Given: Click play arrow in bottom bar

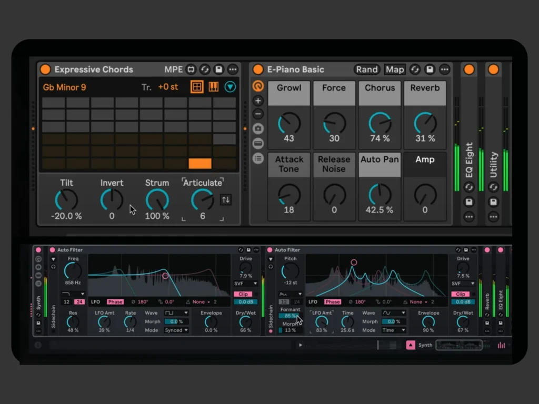Looking at the screenshot, I should click(301, 345).
